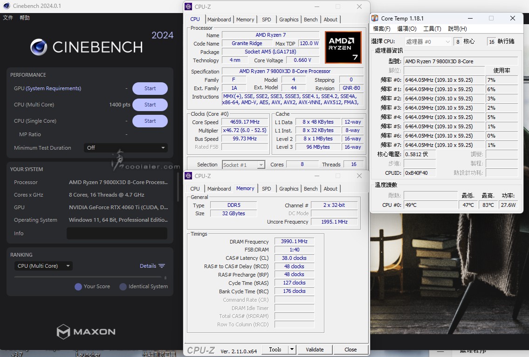
Task: Start the CPU (Multi Core) test
Action: (150, 105)
